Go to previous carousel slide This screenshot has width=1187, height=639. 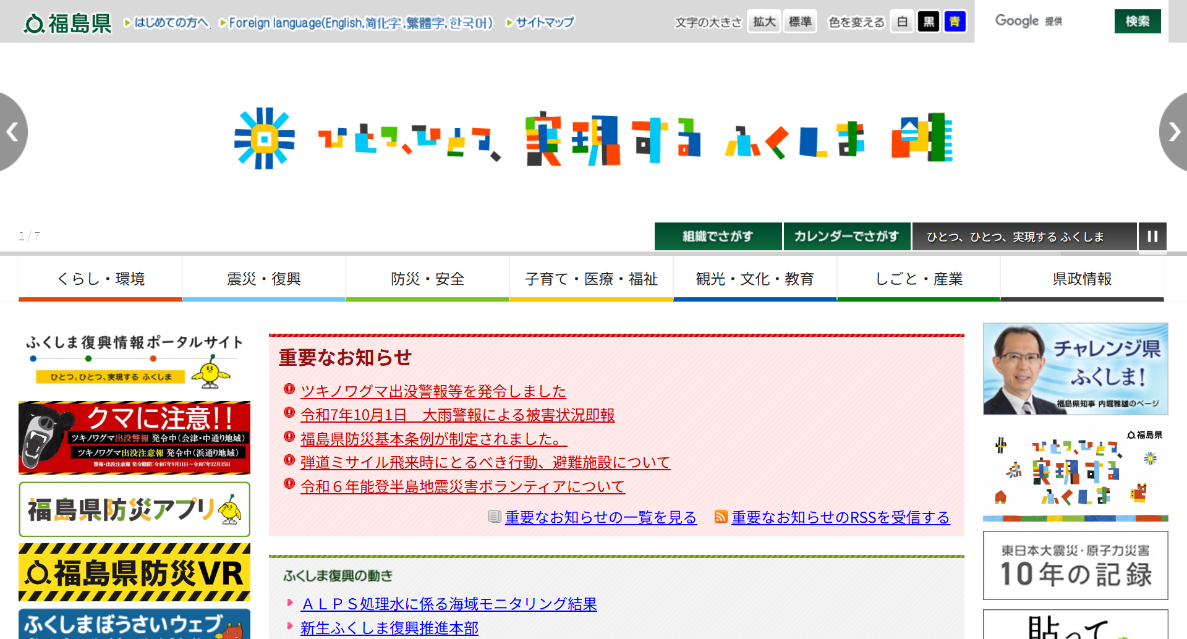pos(12,132)
